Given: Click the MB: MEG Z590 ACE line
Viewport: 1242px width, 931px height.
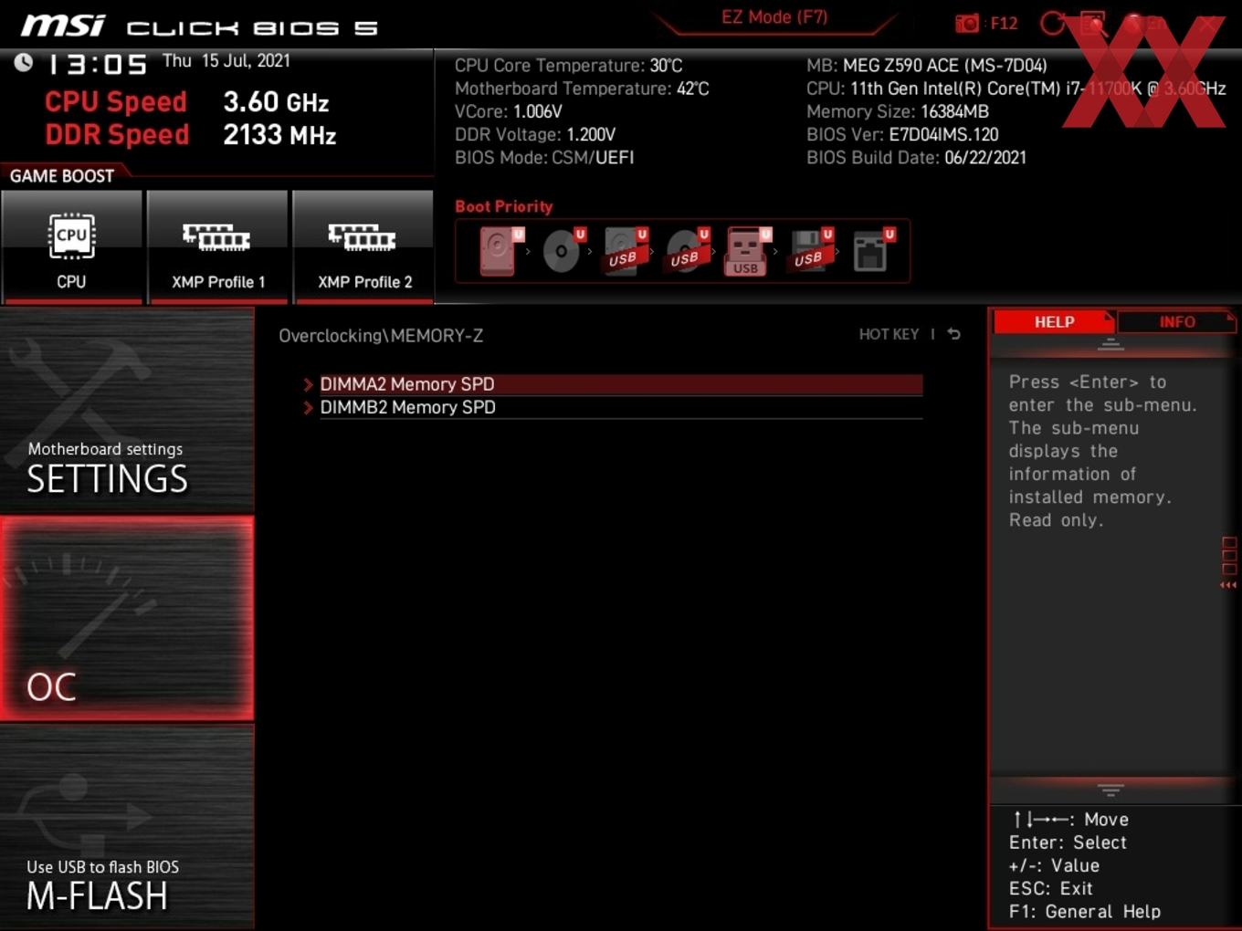Looking at the screenshot, I should click(x=927, y=66).
